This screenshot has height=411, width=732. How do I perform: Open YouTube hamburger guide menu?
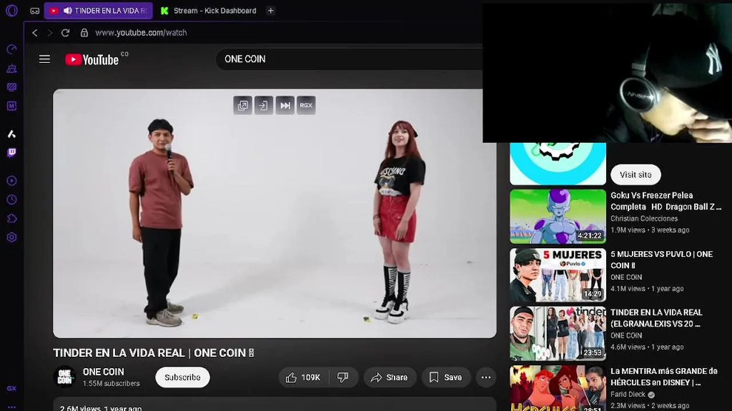(45, 59)
